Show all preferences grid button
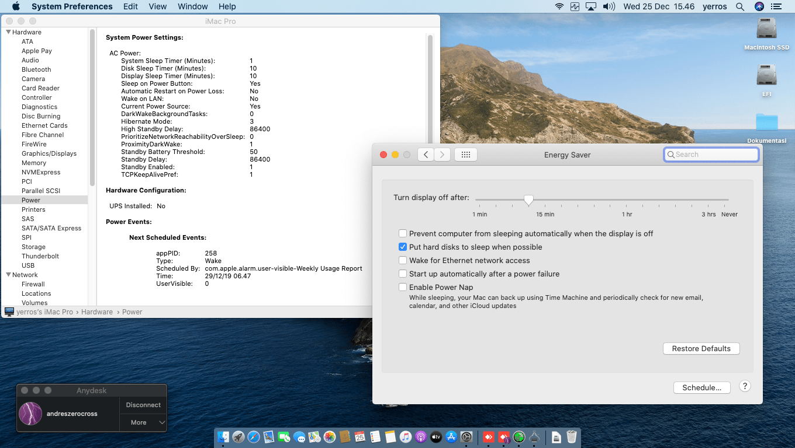795x448 pixels. tap(465, 155)
